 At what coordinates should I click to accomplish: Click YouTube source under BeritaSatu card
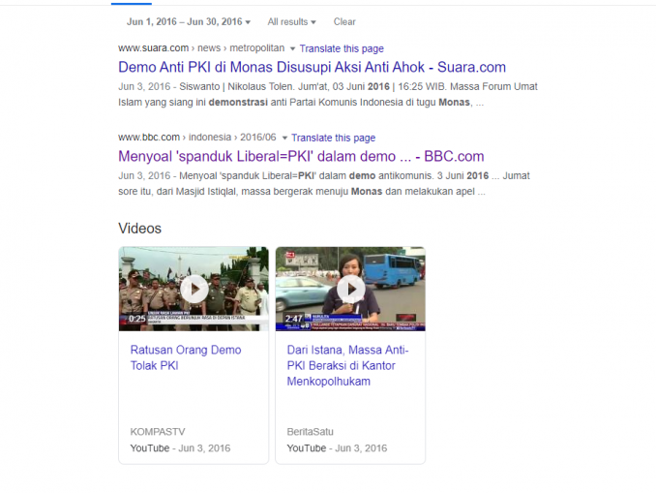pos(307,448)
